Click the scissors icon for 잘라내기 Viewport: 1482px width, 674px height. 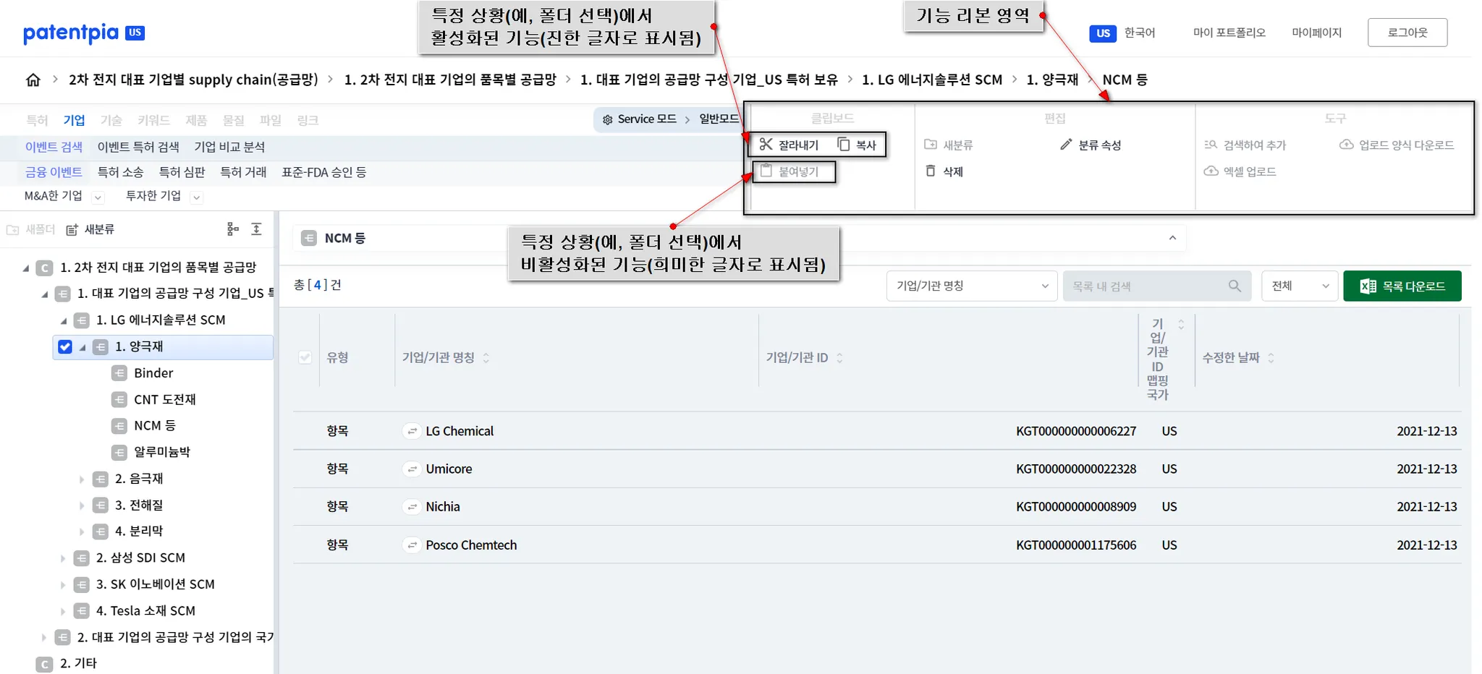point(766,145)
